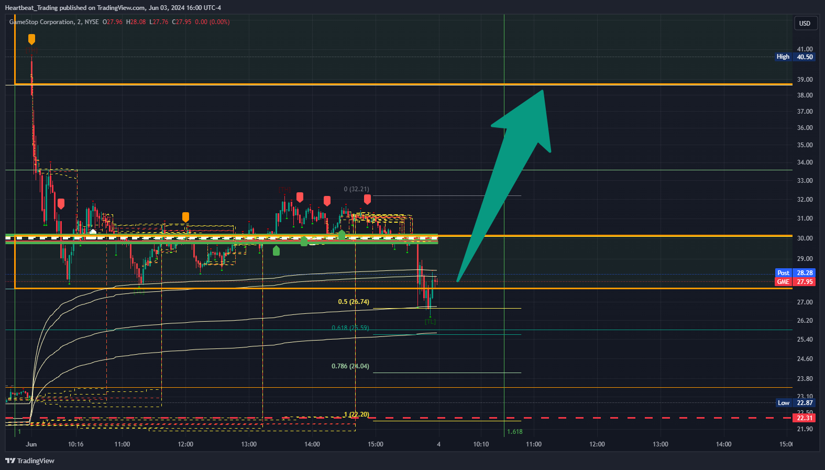Click the H28.08 high value in legend

(x=136, y=22)
